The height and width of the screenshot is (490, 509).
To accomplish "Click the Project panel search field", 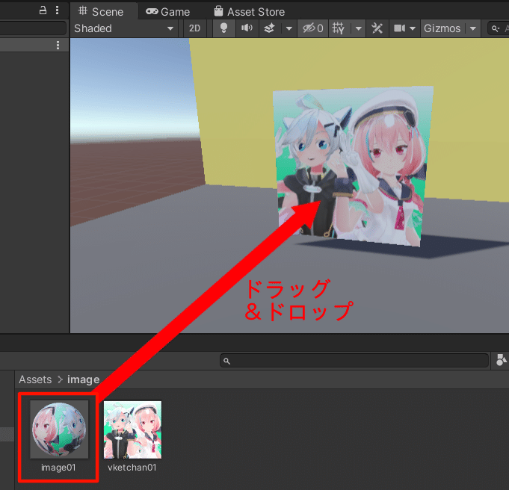I will tap(354, 361).
